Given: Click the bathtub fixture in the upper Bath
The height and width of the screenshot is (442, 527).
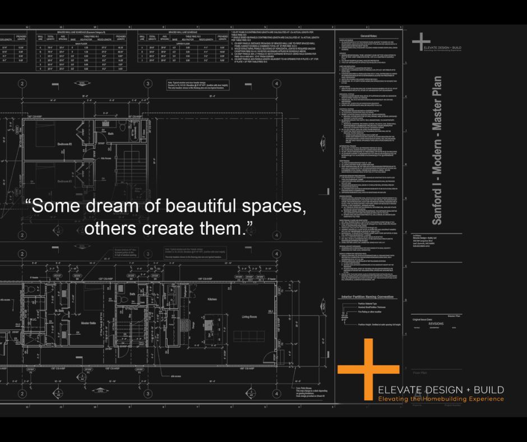Looking at the screenshot, I should (134, 131).
